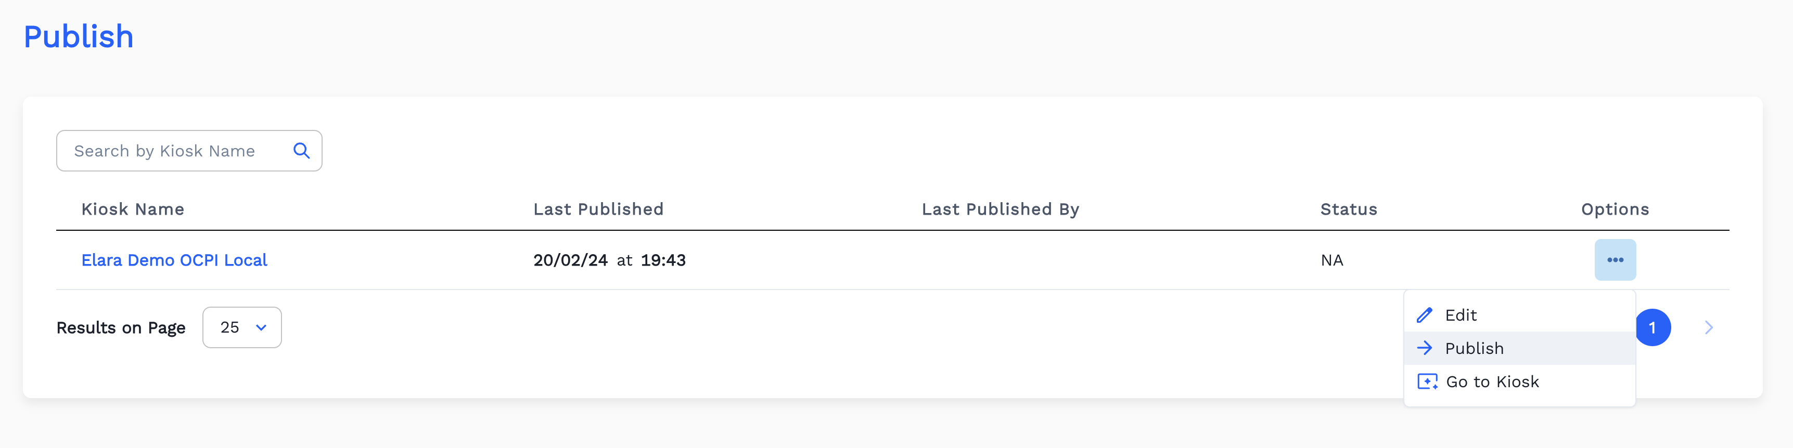This screenshot has height=448, width=1793.
Task: Click the arrow icon beside Publish
Action: click(1424, 348)
